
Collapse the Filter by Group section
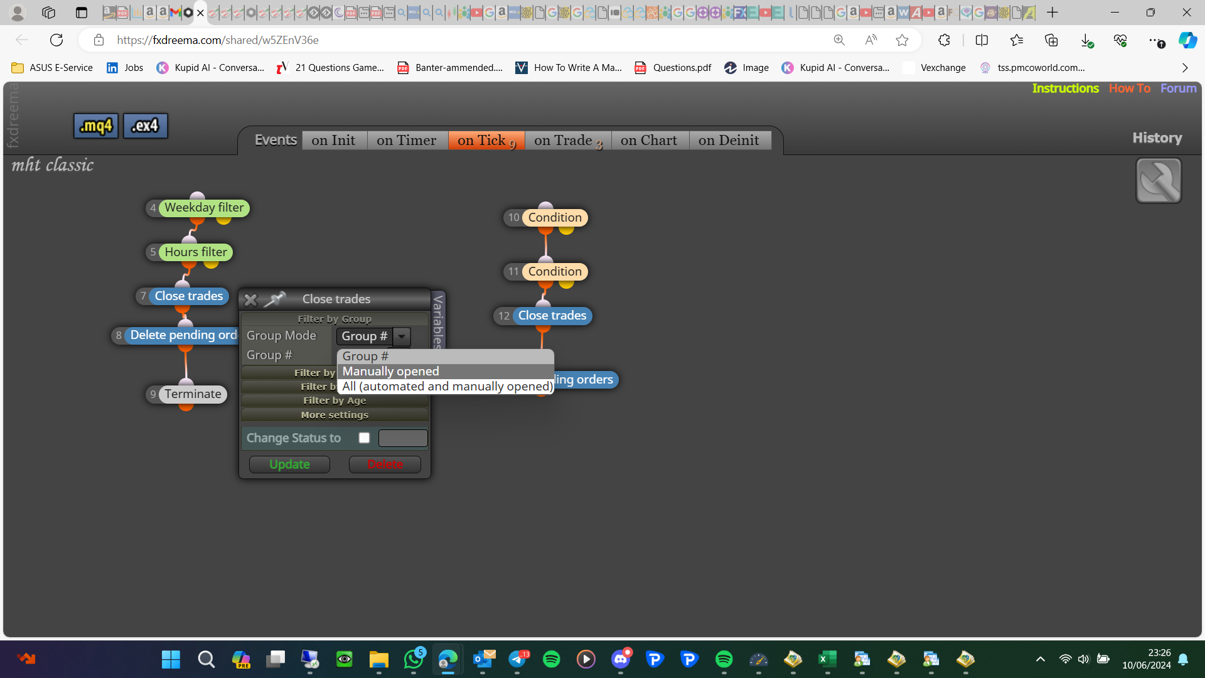click(335, 319)
